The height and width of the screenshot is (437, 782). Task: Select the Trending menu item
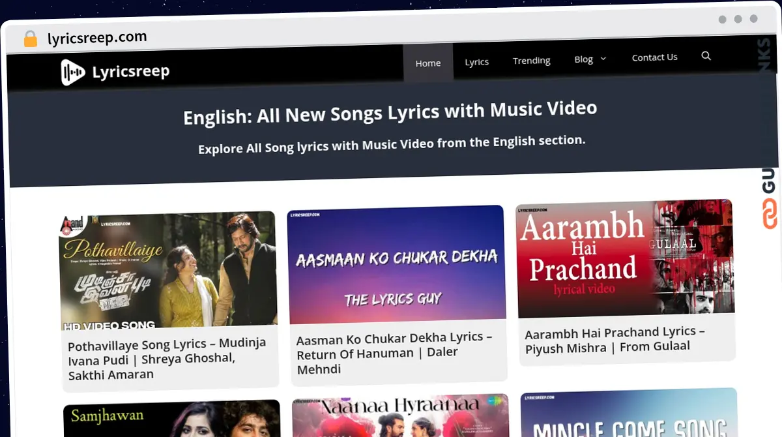pyautogui.click(x=531, y=61)
